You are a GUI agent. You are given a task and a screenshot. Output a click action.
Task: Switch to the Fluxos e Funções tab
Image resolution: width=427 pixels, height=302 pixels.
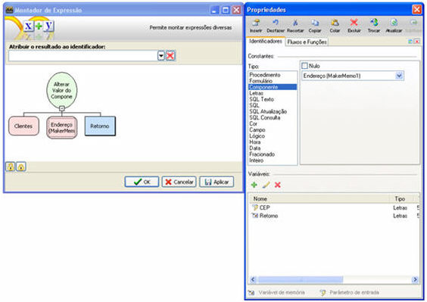[x=307, y=42]
